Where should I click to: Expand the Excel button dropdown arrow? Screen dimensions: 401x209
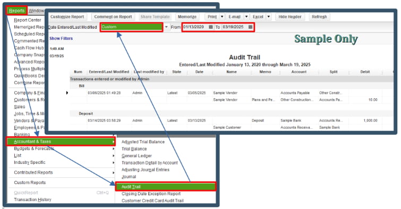click(269, 16)
